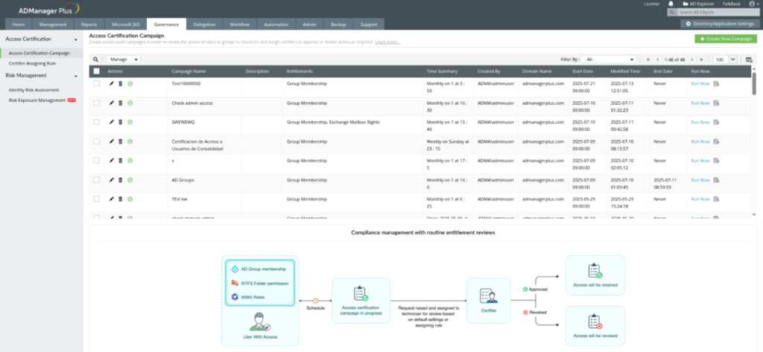Delete the TEst kw campaign
This screenshot has height=352, width=763.
point(121,199)
